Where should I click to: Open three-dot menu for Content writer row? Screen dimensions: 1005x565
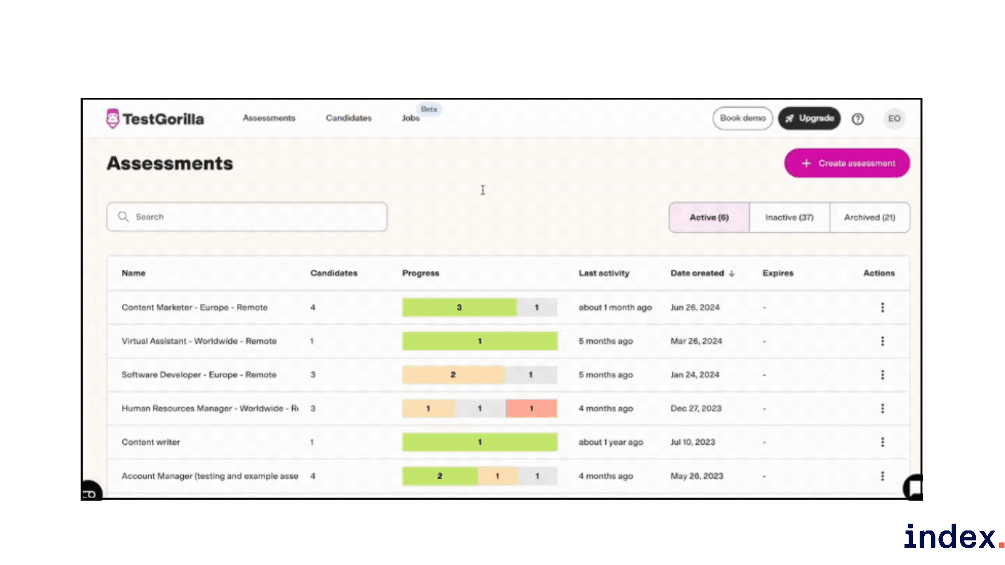pos(883,442)
